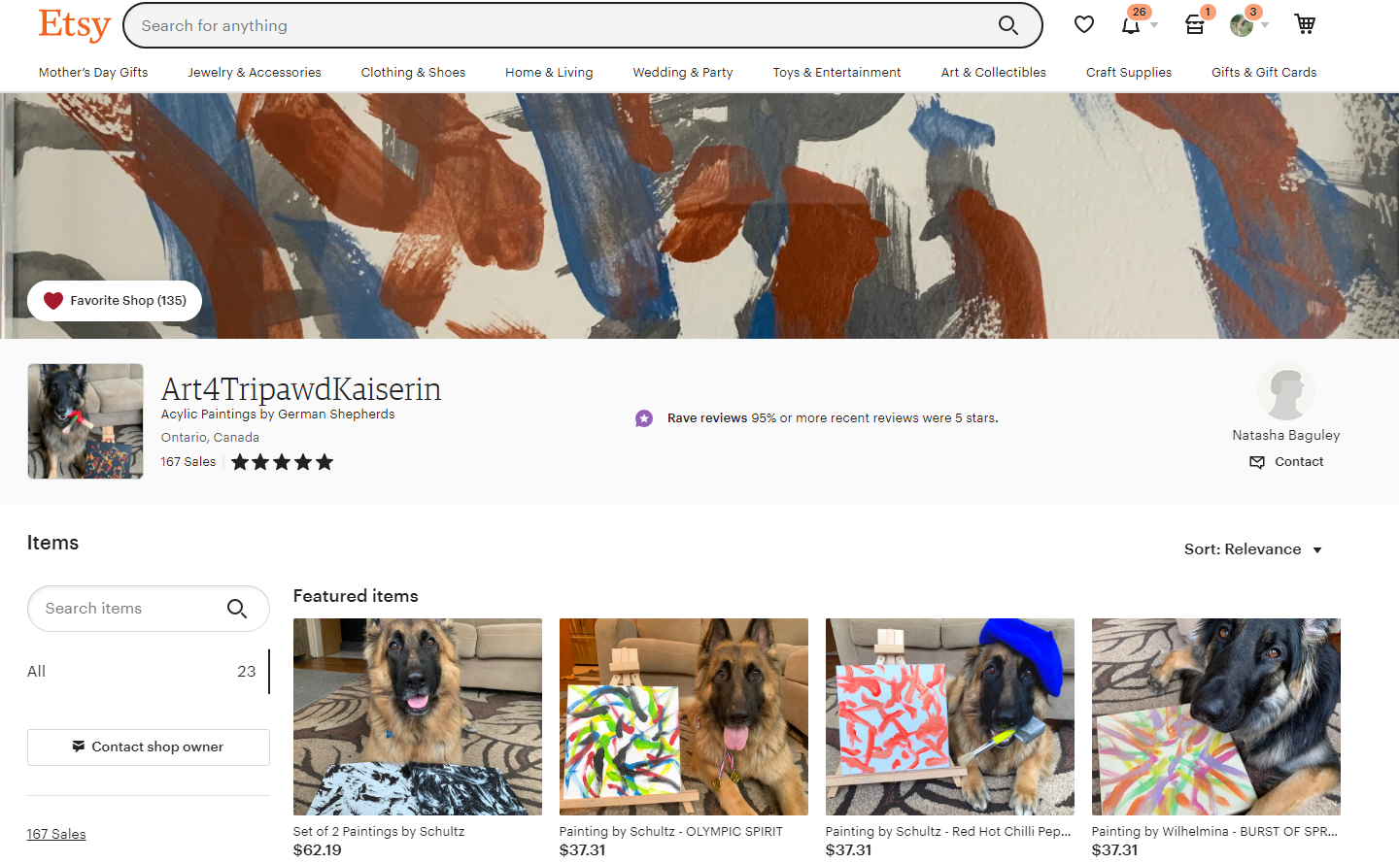The width and height of the screenshot is (1399, 863).
Task: Open the Sort: Relevance dropdown
Action: click(x=1253, y=549)
